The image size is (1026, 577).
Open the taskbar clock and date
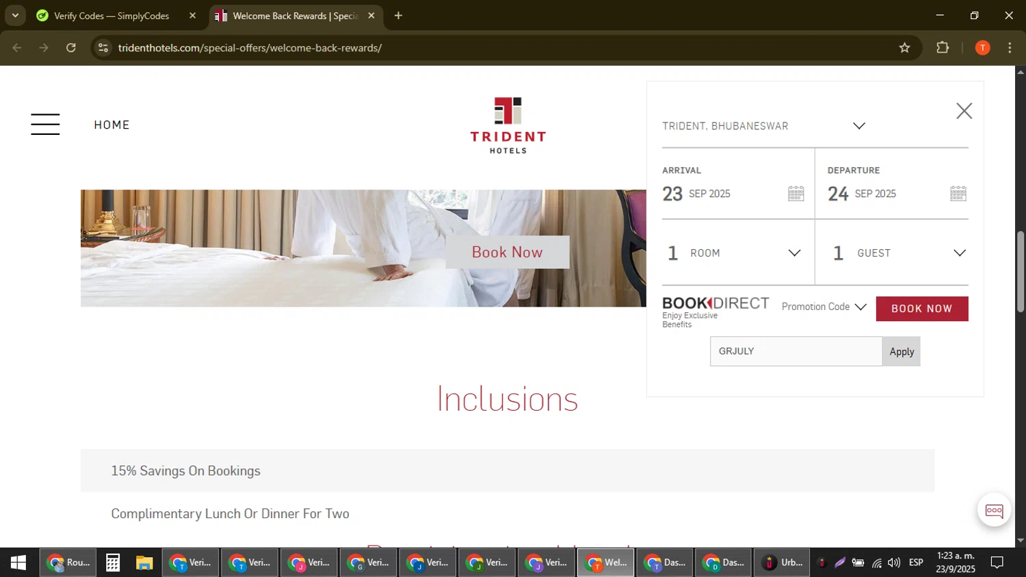click(x=956, y=563)
